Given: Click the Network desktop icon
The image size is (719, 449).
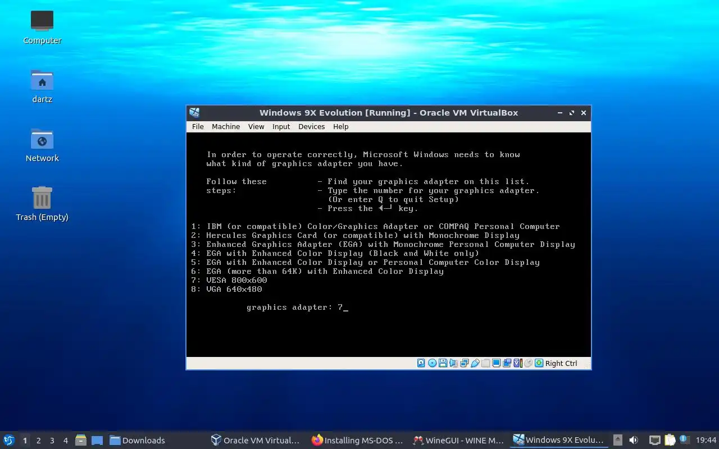Looking at the screenshot, I should [42, 145].
